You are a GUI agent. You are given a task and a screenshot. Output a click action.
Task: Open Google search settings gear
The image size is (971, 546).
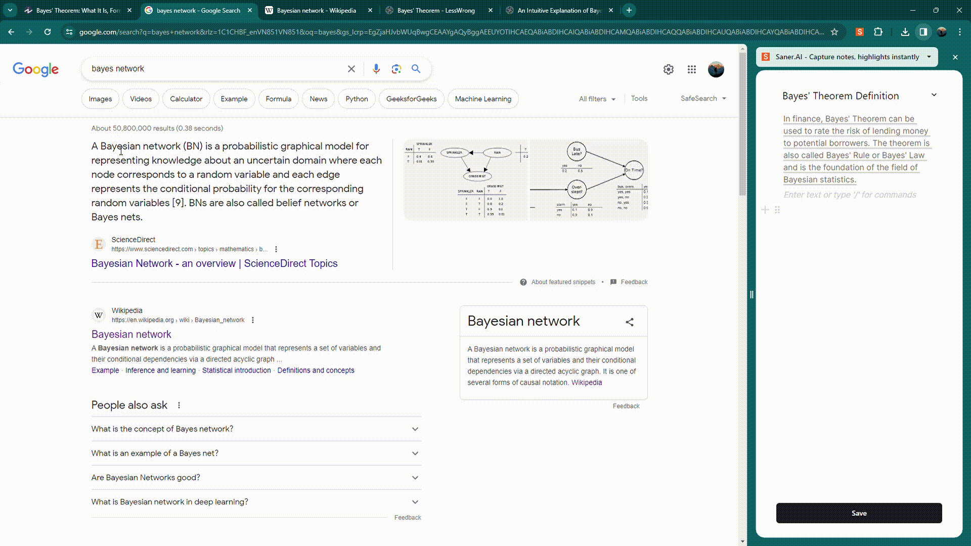(x=668, y=69)
